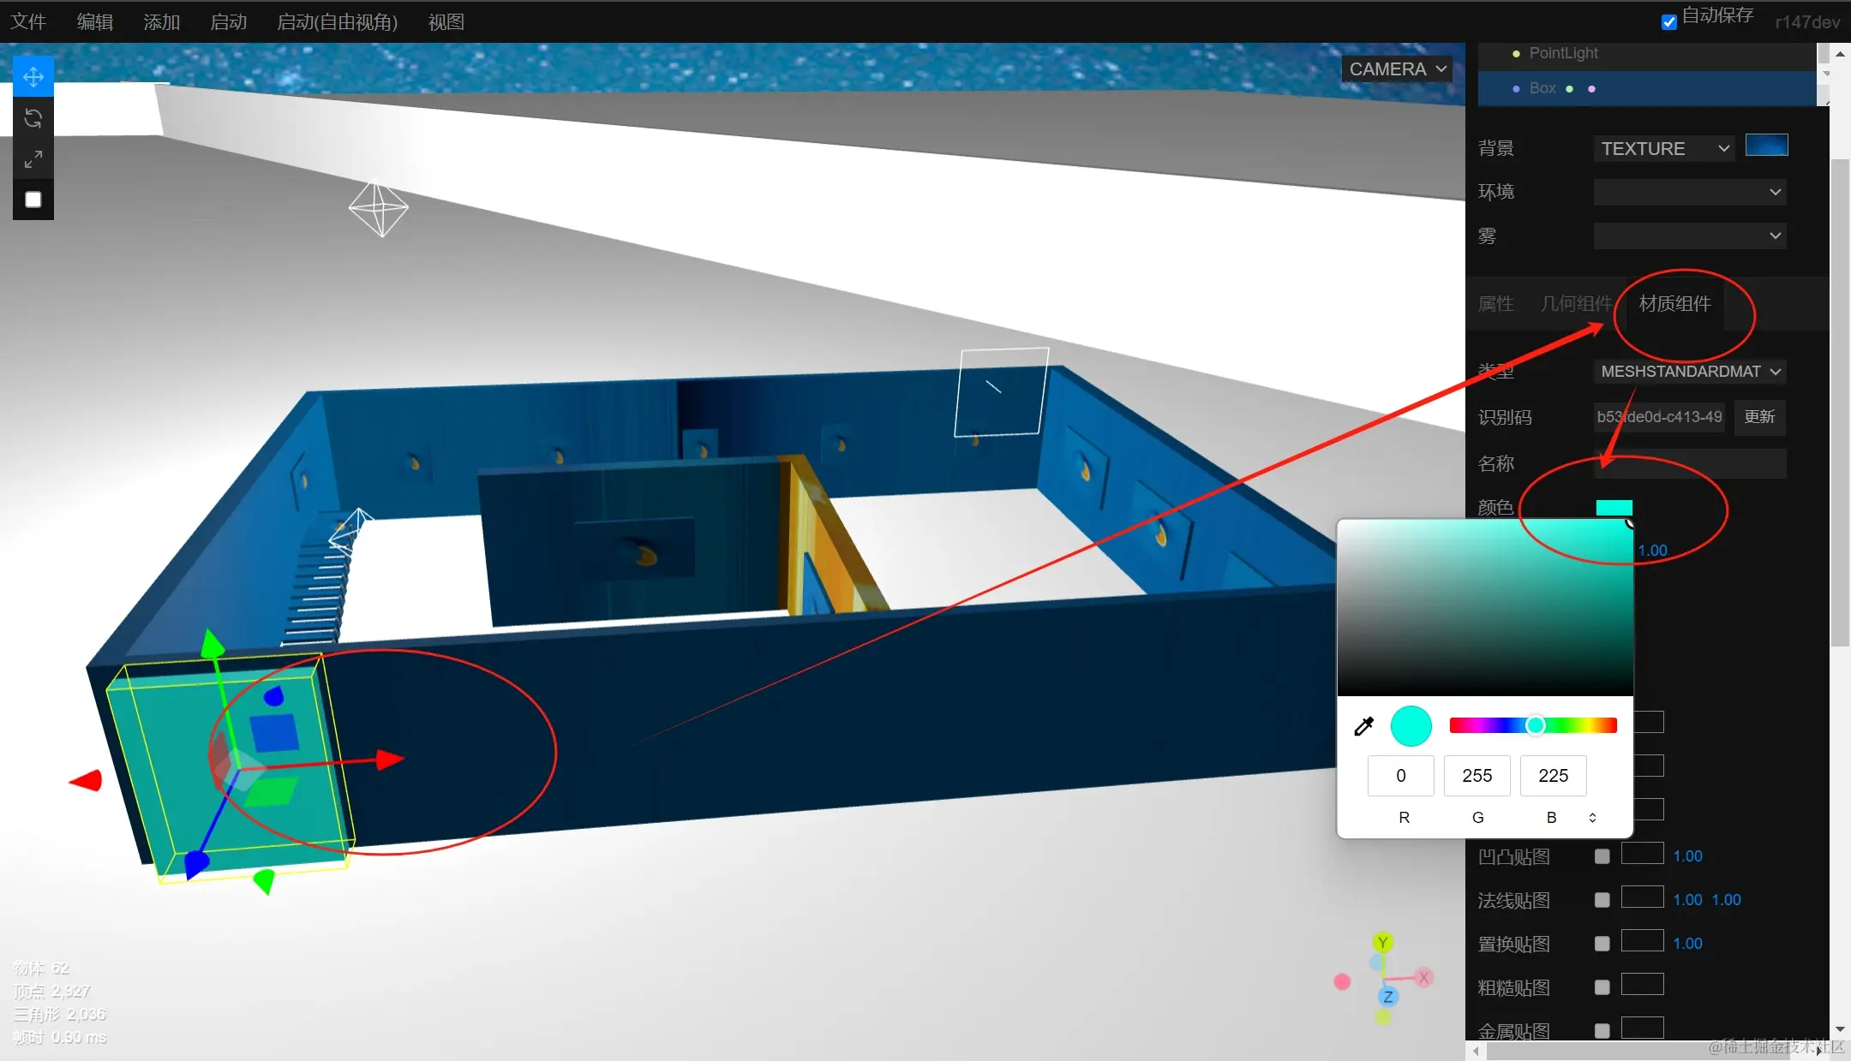1851x1061 pixels.
Task: Click the hue slider in color picker
Action: [1532, 726]
